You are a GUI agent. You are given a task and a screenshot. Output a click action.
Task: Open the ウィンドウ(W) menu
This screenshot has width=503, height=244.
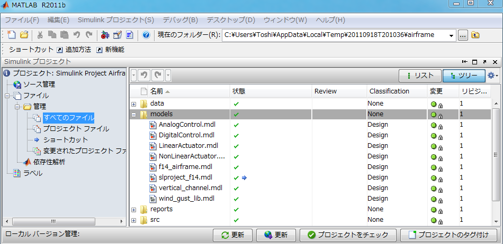click(285, 20)
